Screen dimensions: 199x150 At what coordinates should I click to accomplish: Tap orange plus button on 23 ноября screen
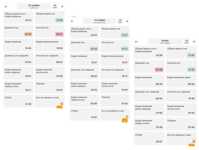click(x=125, y=121)
